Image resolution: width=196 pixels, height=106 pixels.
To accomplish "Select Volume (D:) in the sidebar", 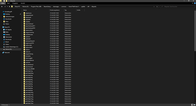I will click(9, 49).
